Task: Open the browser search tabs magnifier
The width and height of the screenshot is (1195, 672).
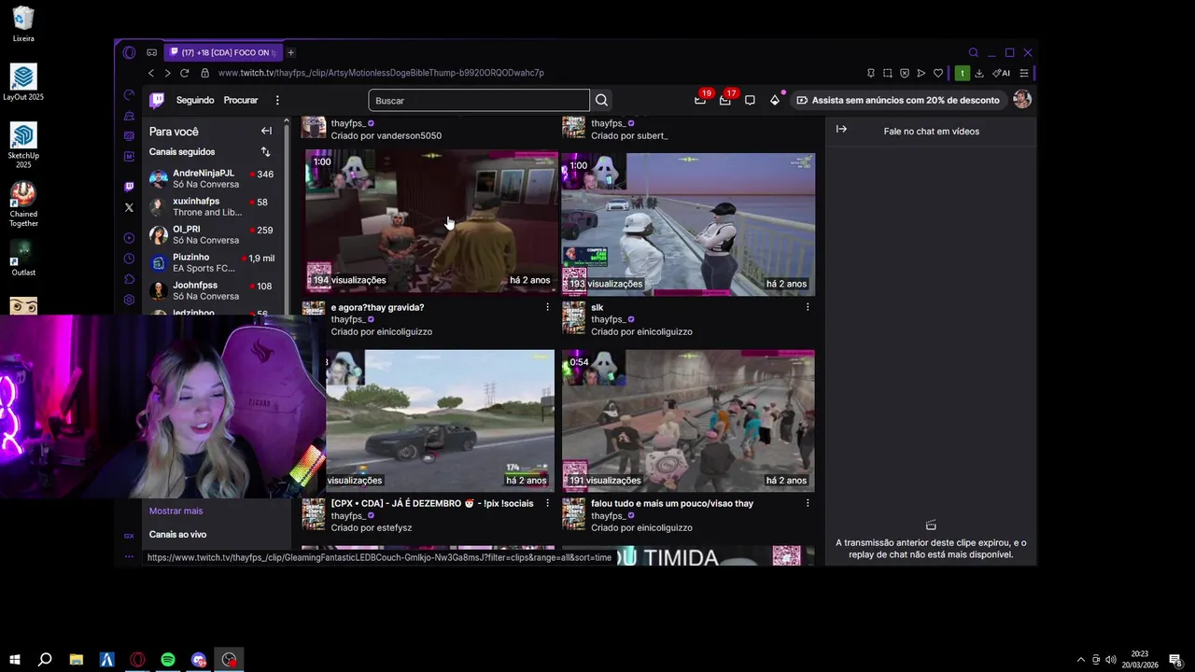Action: (974, 52)
